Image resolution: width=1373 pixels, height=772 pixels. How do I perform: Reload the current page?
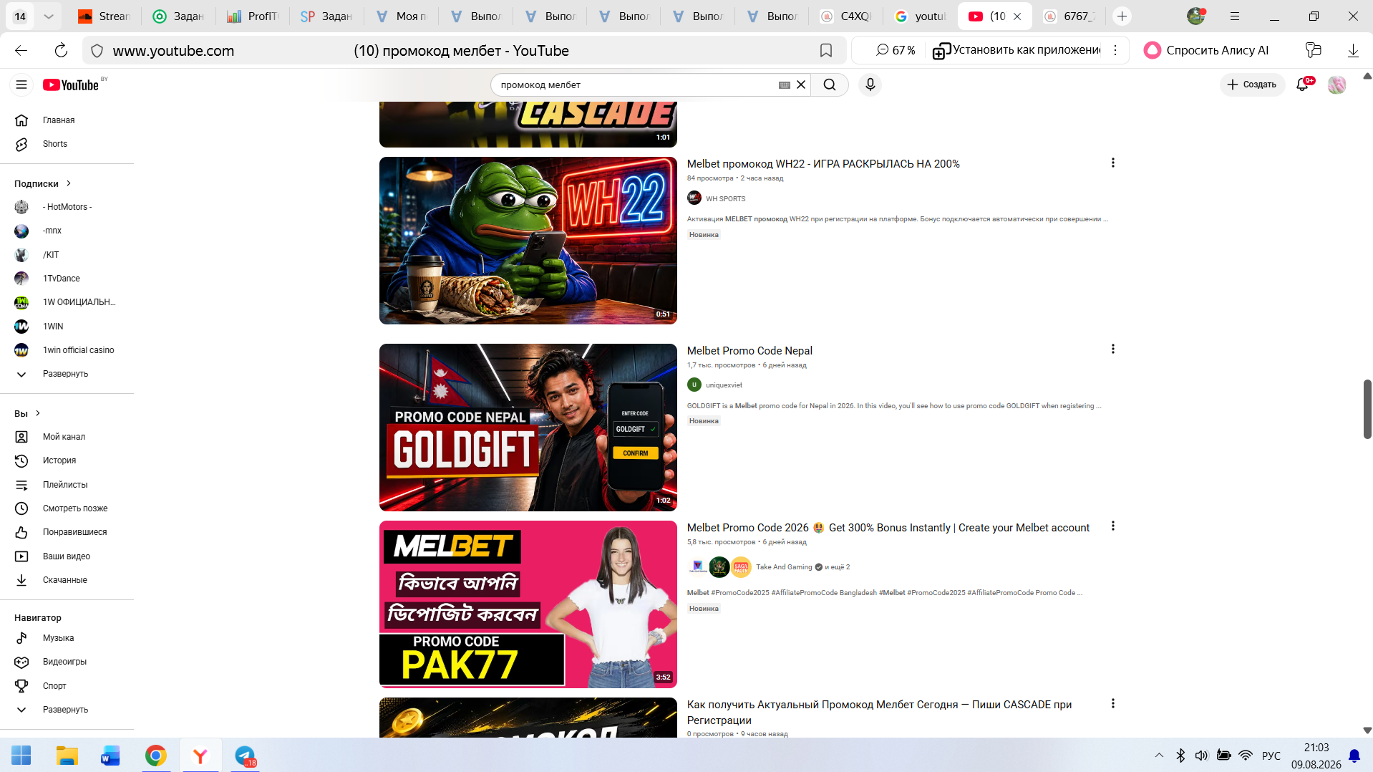(x=61, y=50)
